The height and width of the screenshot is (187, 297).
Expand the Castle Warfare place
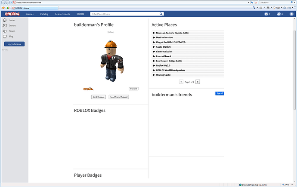(x=188, y=47)
